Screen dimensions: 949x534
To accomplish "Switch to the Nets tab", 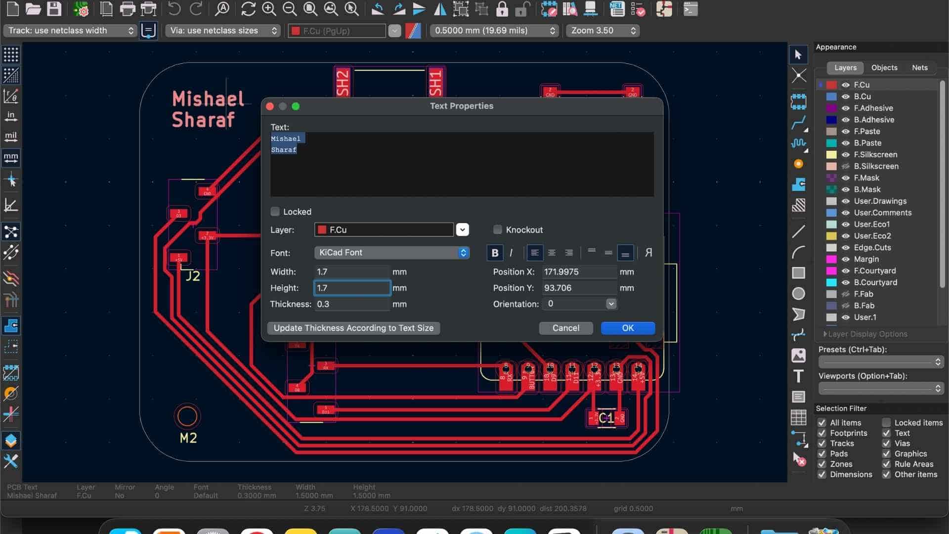I will click(x=919, y=68).
